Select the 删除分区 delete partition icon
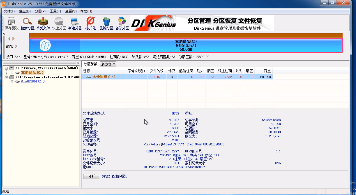Image resolution: width=356 pixels, height=195 pixels. 106,23
